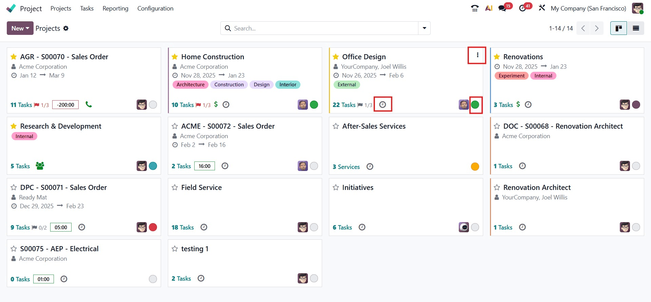Image resolution: width=651 pixels, height=302 pixels.
Task: Open the Projects settings gear icon
Action: point(66,28)
